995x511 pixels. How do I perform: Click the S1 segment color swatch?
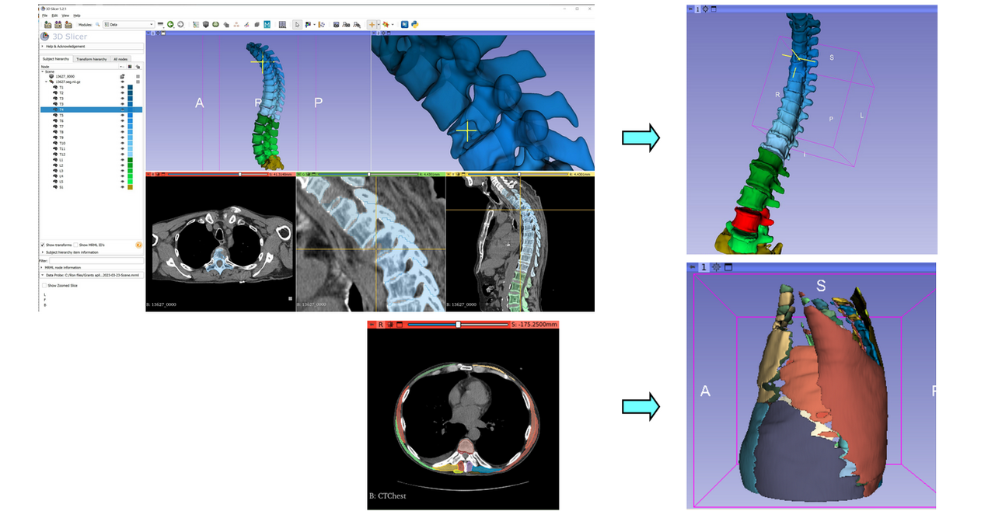pos(130,187)
